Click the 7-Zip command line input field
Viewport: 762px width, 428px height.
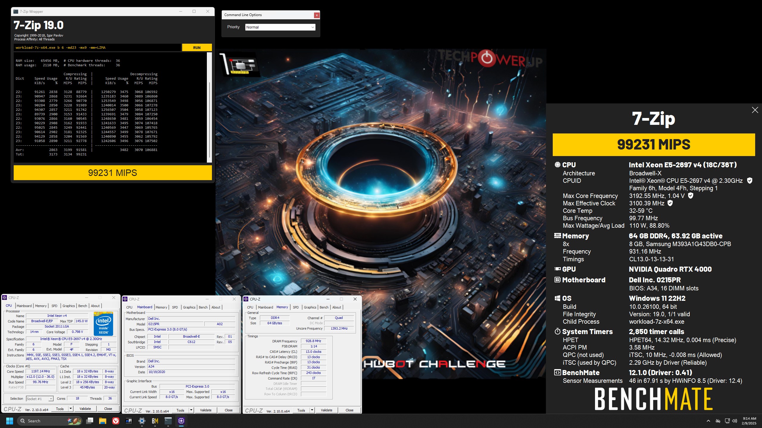tap(97, 48)
